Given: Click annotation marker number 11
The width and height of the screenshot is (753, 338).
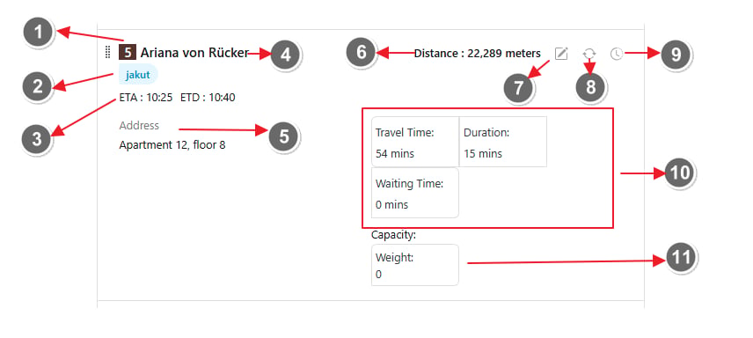Looking at the screenshot, I should pyautogui.click(x=681, y=257).
